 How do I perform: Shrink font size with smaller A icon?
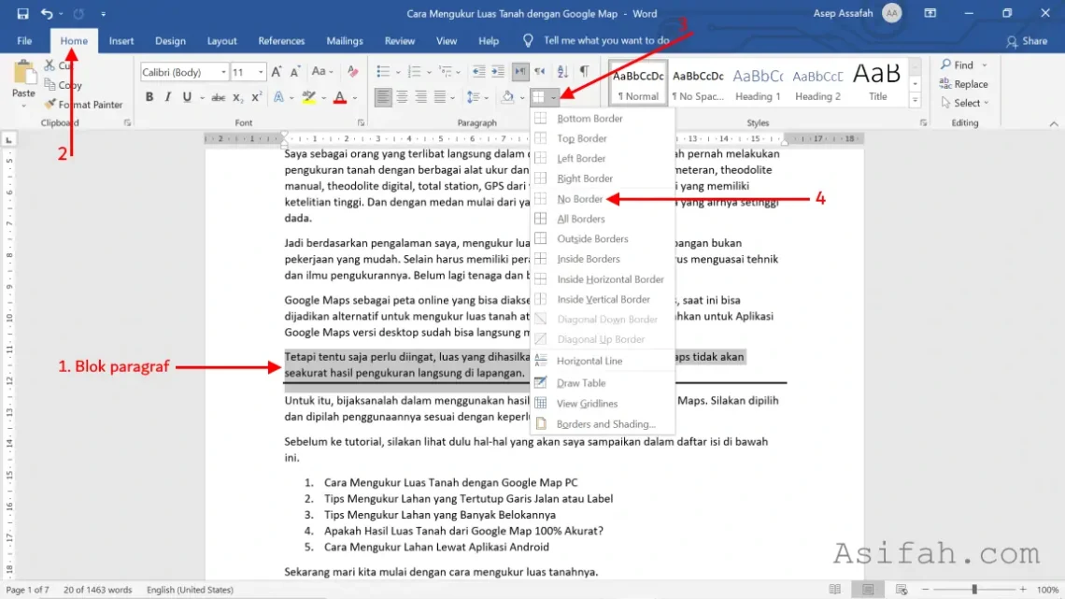click(x=295, y=72)
